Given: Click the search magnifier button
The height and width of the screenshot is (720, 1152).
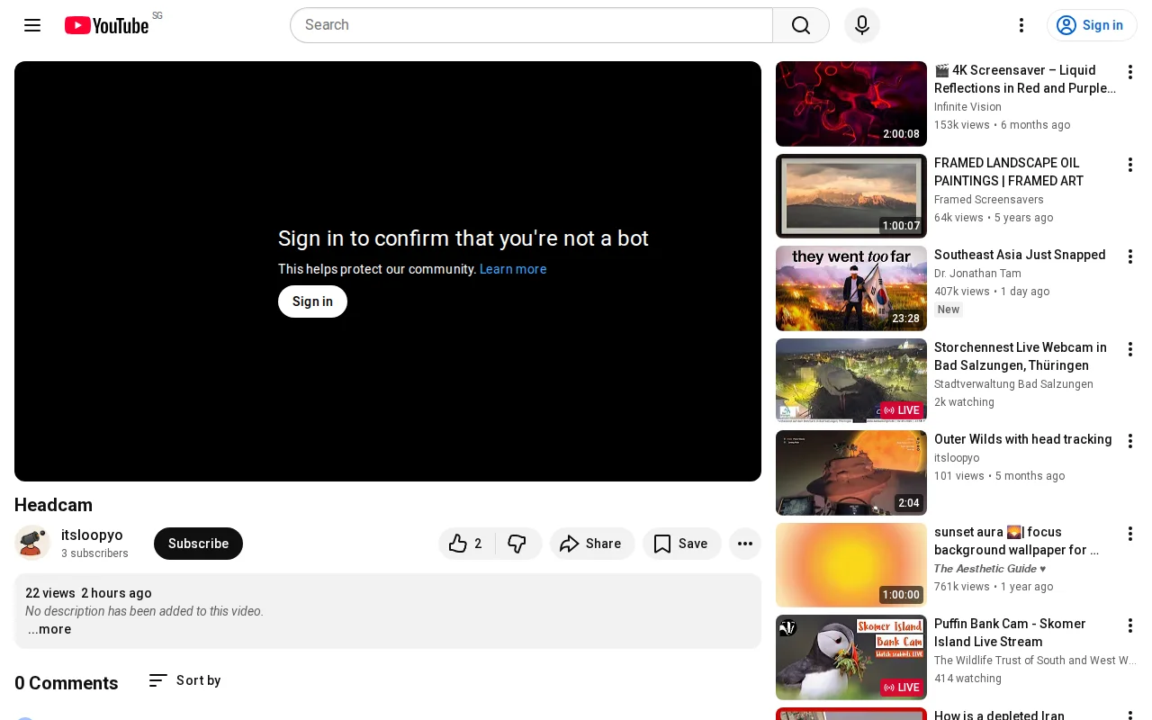Looking at the screenshot, I should 801,25.
